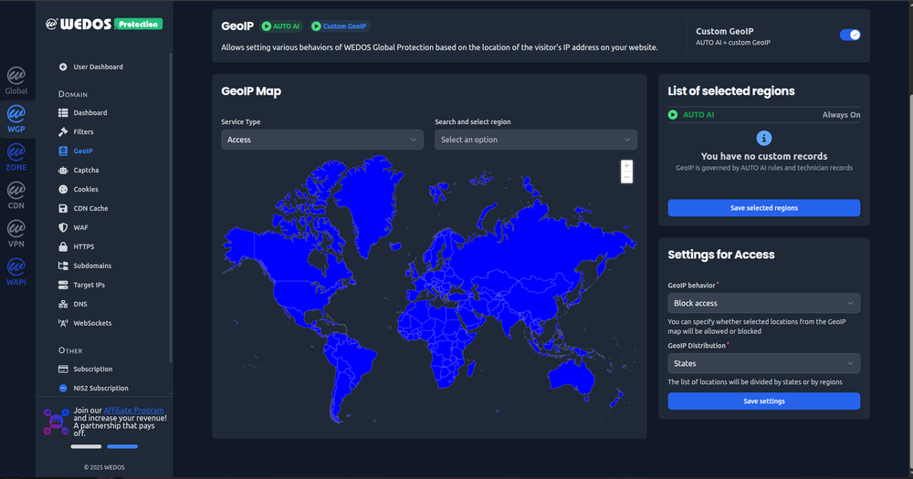This screenshot has height=479, width=913.
Task: Select the WGP section icon
Action: [16, 119]
